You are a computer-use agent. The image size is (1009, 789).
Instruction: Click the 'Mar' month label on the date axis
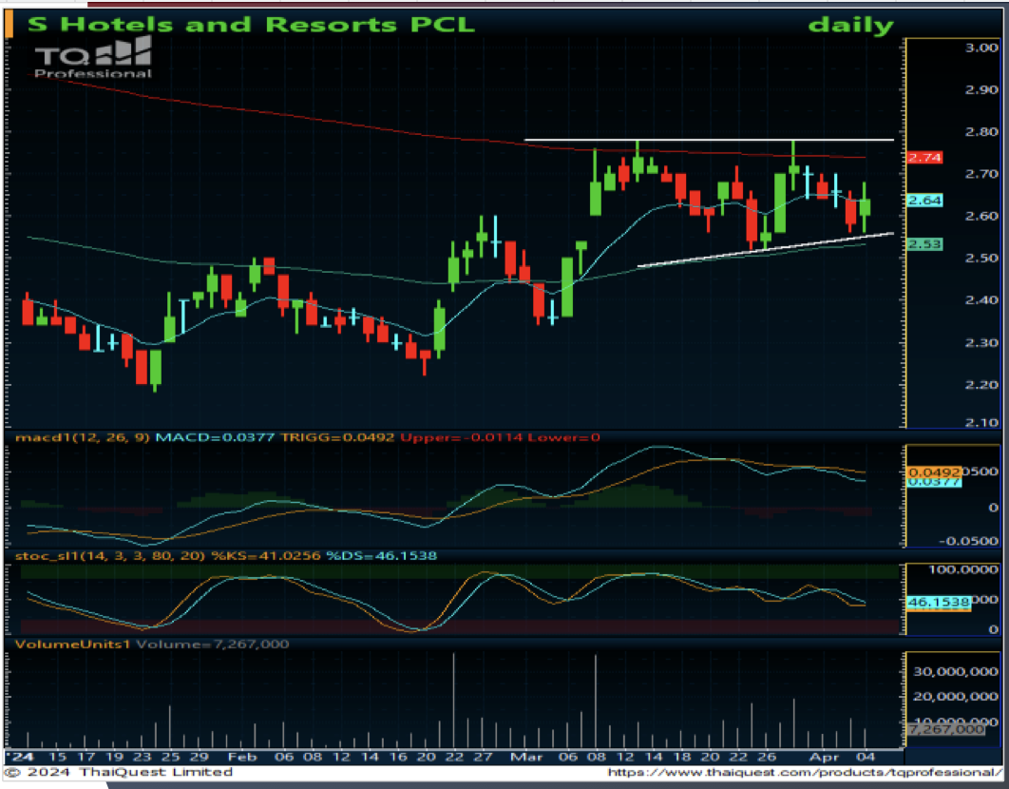point(525,756)
